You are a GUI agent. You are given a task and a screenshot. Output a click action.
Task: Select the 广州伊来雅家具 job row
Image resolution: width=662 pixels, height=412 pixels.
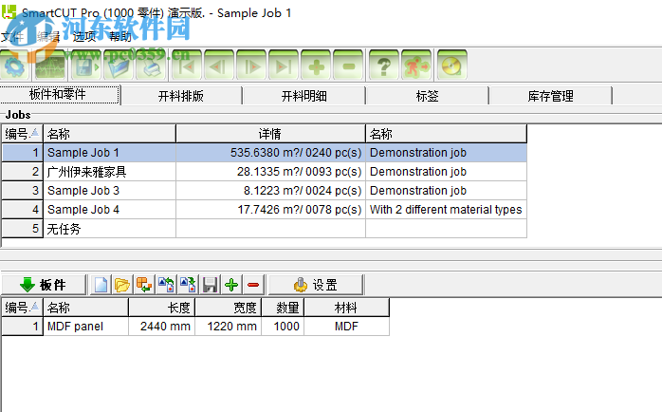(x=265, y=172)
